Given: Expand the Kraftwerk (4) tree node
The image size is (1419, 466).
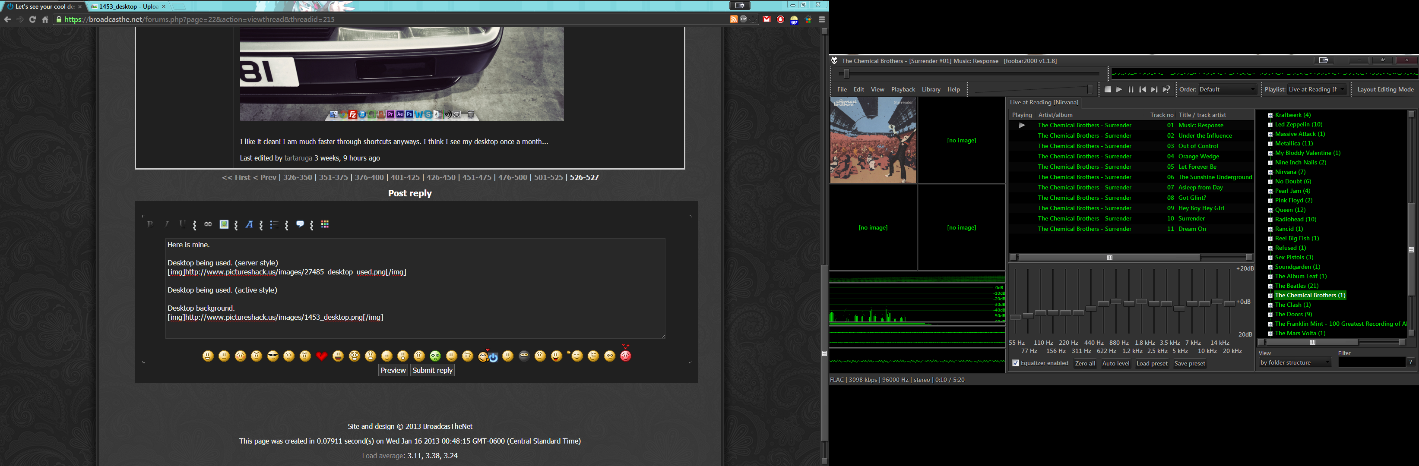Looking at the screenshot, I should [x=1270, y=116].
